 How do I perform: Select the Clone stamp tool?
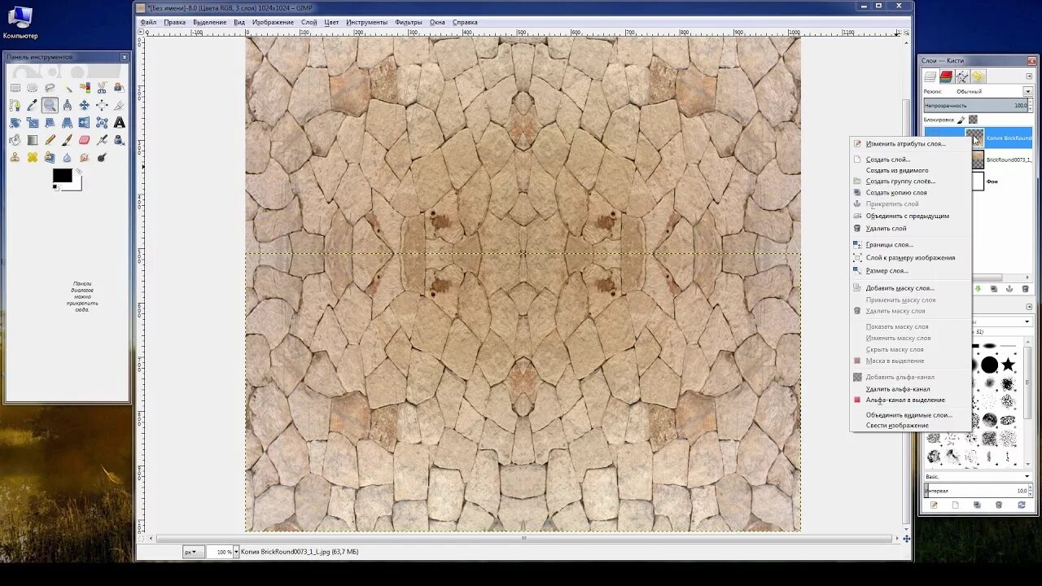point(15,157)
